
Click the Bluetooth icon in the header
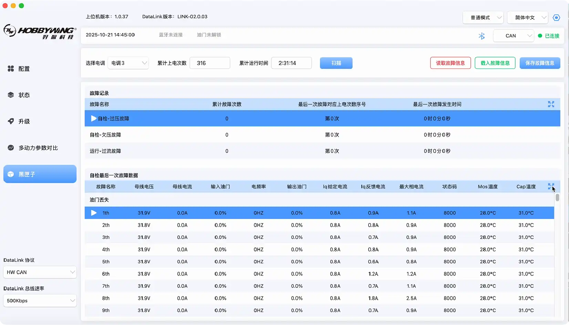click(482, 36)
